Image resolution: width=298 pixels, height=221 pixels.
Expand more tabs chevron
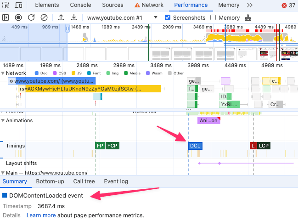(x=250, y=5)
